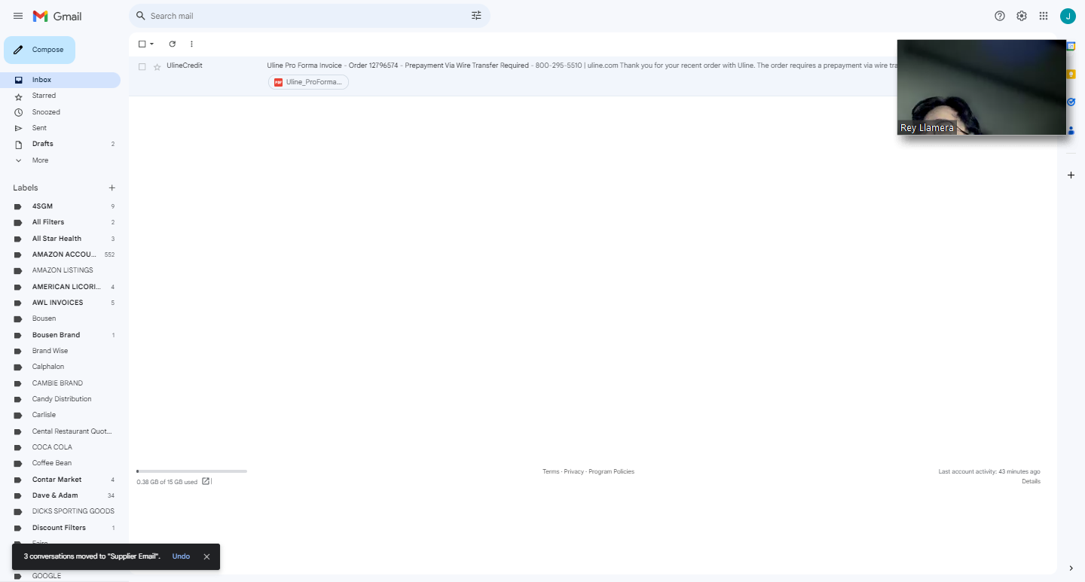Go to Inbox folder

60,80
